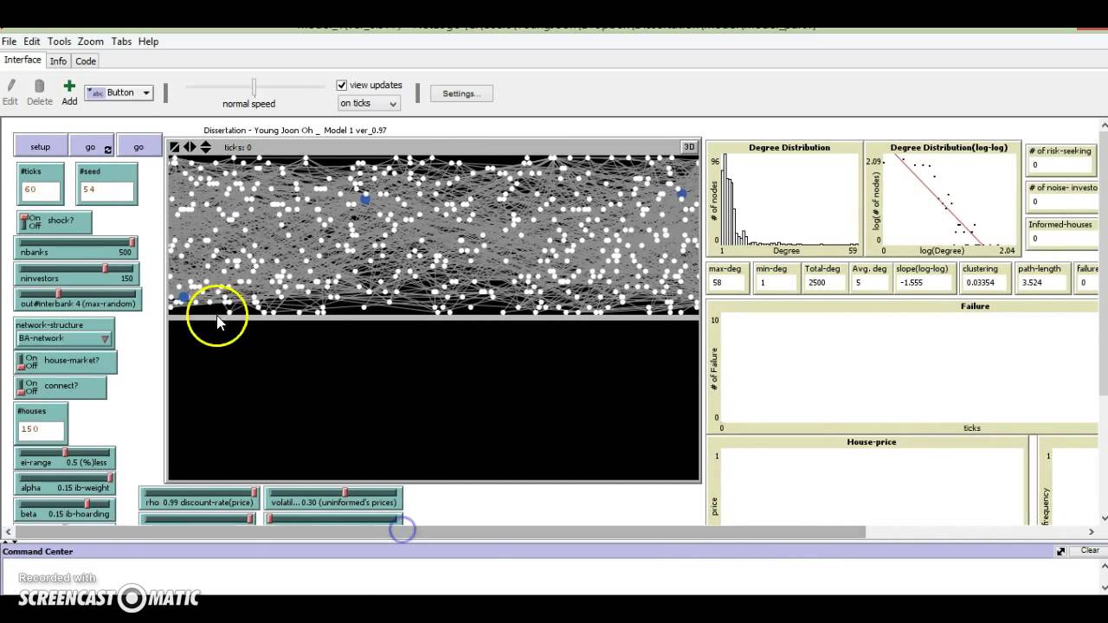Open the Settings... dialog

click(461, 93)
